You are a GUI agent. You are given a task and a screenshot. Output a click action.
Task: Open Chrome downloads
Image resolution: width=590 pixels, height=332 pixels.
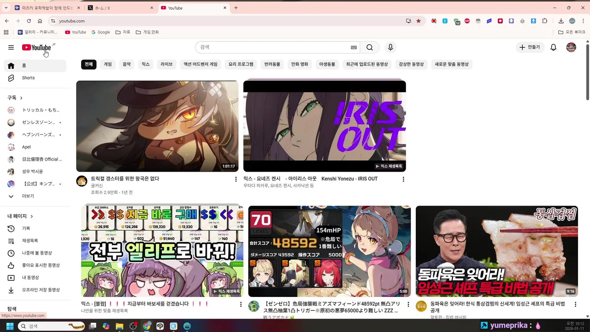click(x=561, y=21)
